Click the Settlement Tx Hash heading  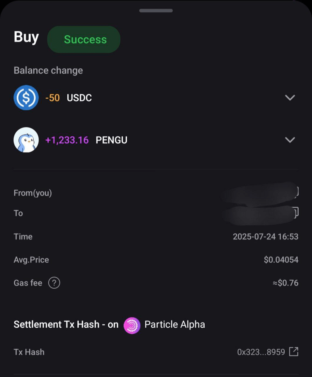[x=66, y=325]
